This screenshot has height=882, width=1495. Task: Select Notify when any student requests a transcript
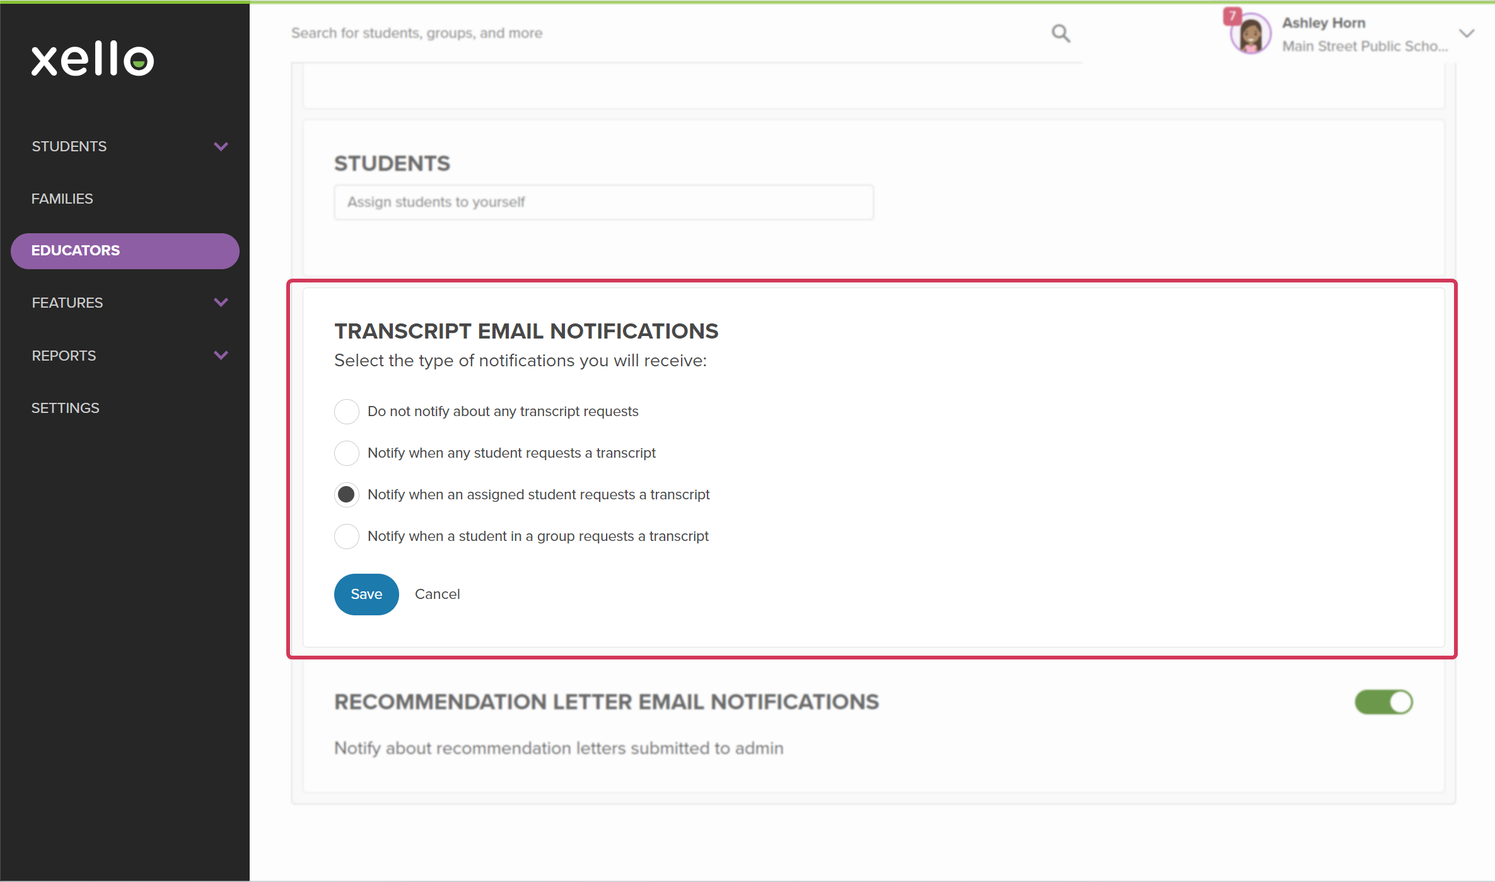point(346,453)
